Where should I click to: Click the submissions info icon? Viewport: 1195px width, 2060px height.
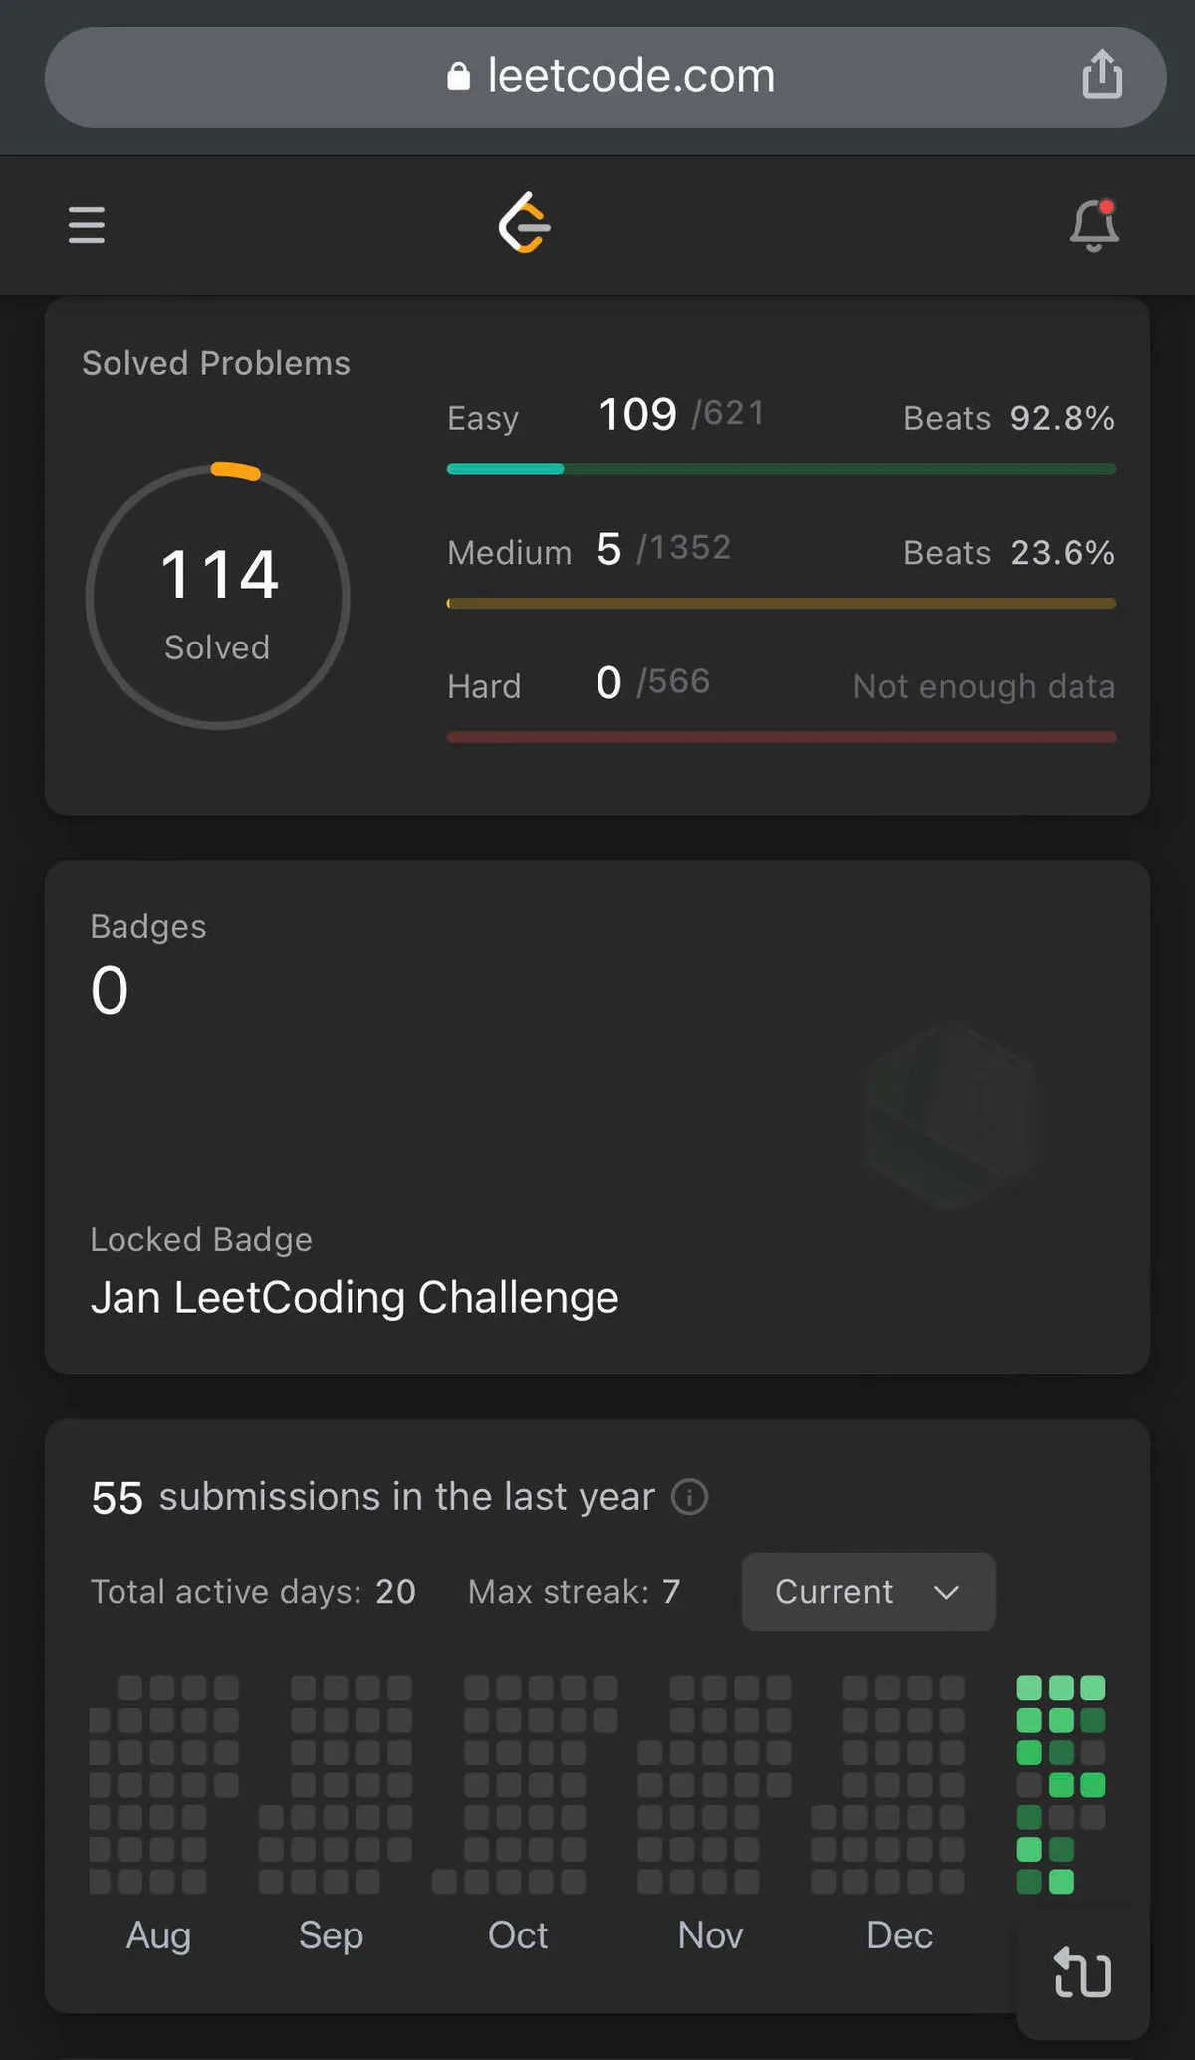(x=689, y=1497)
